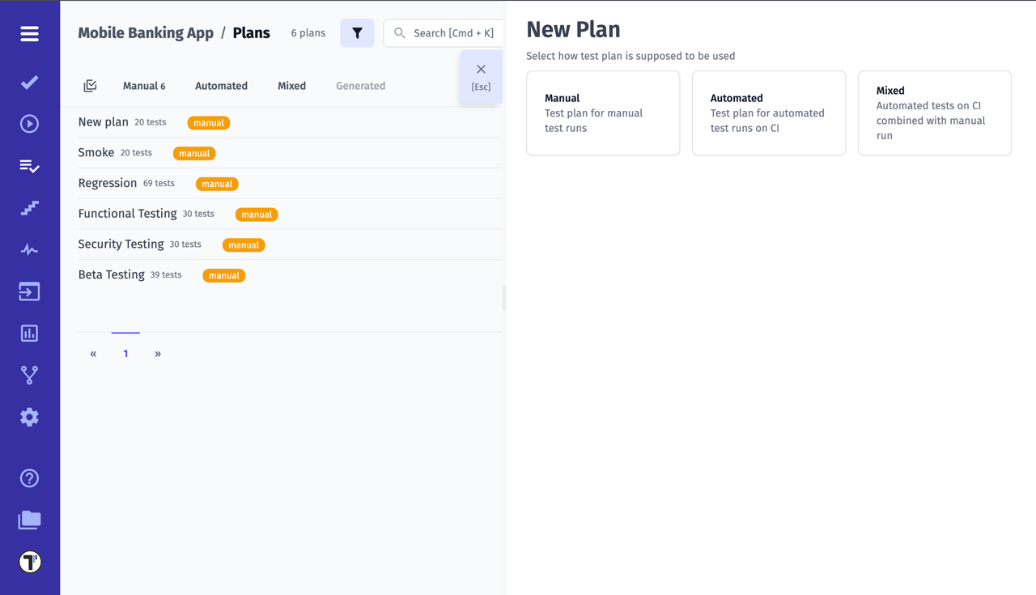Open the Runs section via play icon
Image resolution: width=1036 pixels, height=595 pixels.
pos(29,123)
